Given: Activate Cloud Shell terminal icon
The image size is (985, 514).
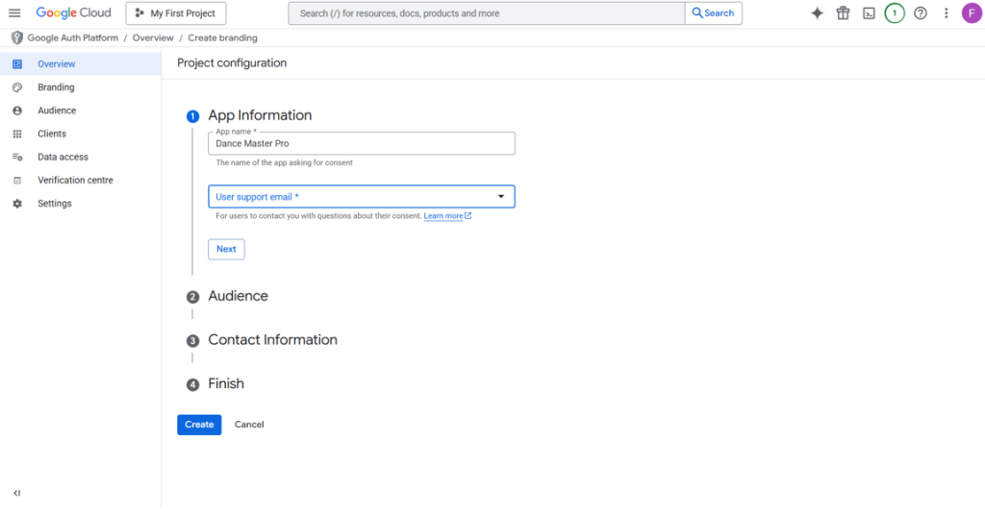Looking at the screenshot, I should tap(869, 13).
